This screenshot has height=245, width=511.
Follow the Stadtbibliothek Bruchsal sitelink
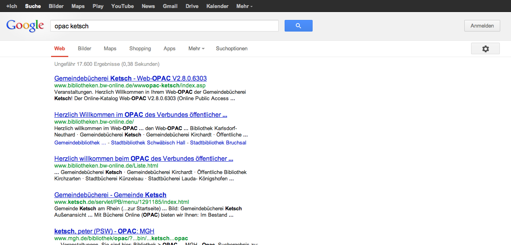pyautogui.click(x=218, y=143)
